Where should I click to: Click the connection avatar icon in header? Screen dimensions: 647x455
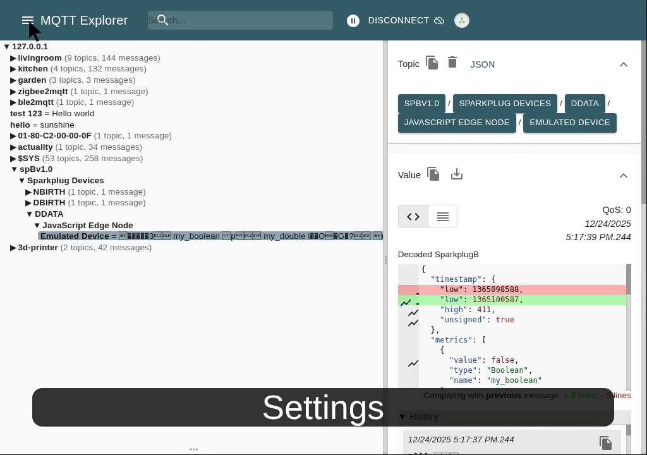click(462, 21)
